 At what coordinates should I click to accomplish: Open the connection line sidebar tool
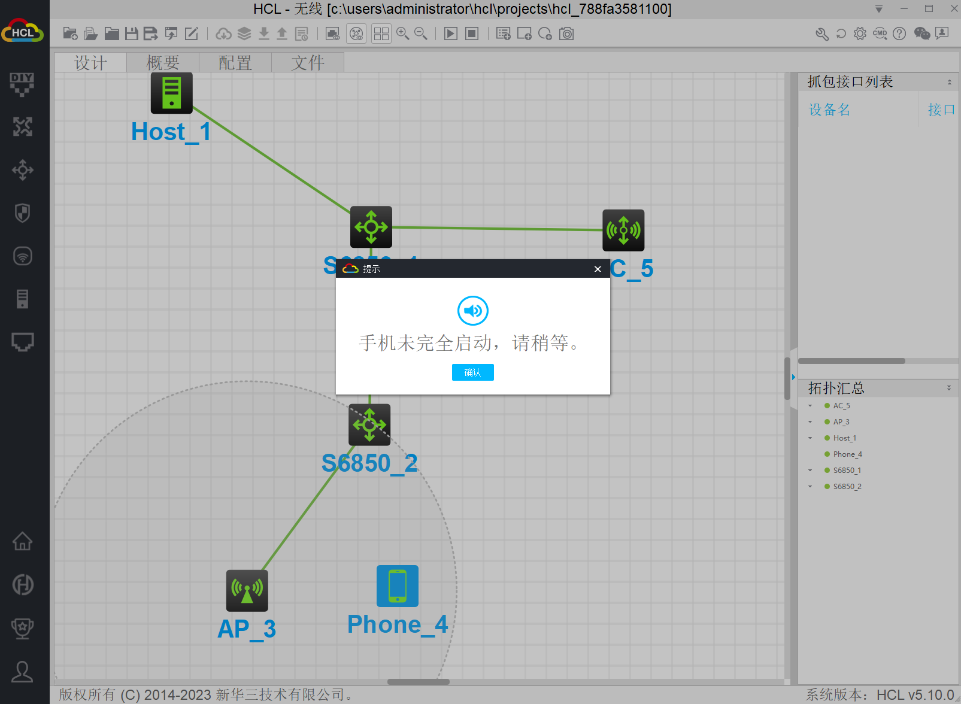tap(22, 342)
